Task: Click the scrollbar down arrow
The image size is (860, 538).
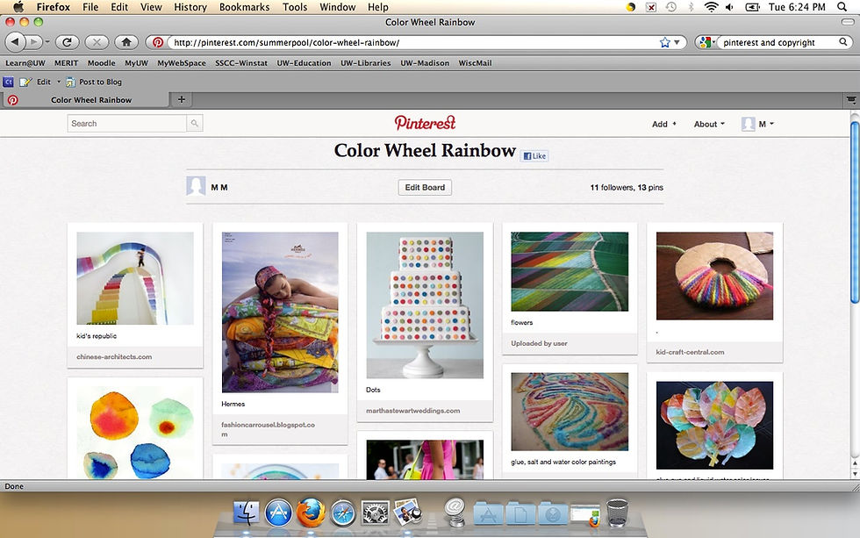Action: coord(855,473)
